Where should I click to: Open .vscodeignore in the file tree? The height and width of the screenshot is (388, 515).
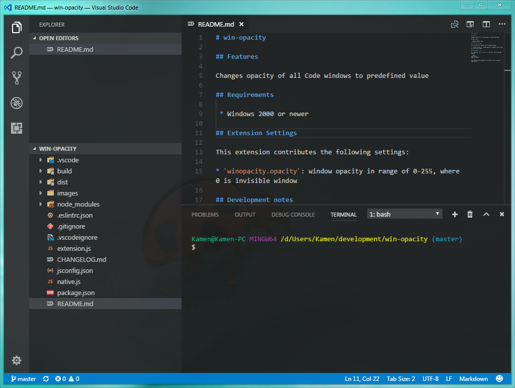[105, 237]
